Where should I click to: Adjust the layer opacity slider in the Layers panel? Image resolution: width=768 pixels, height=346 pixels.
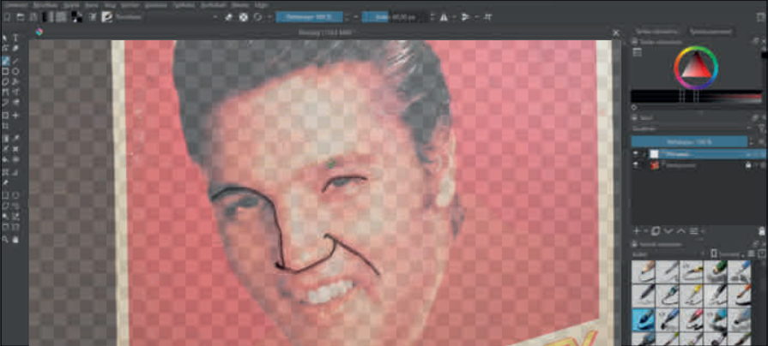tap(688, 141)
